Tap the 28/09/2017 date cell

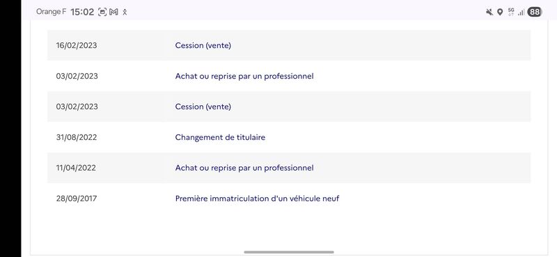click(x=77, y=198)
